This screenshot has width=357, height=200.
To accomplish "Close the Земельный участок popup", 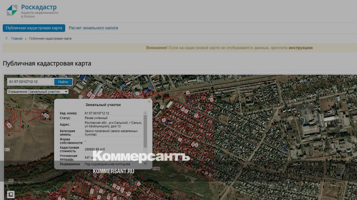I will pyautogui.click(x=149, y=101).
